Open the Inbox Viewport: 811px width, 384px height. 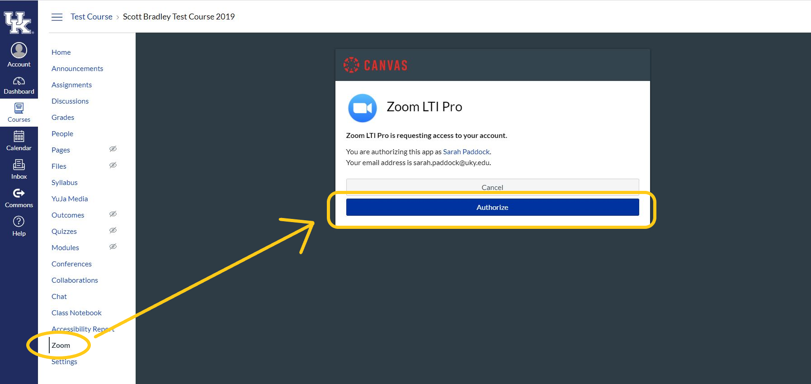point(19,169)
